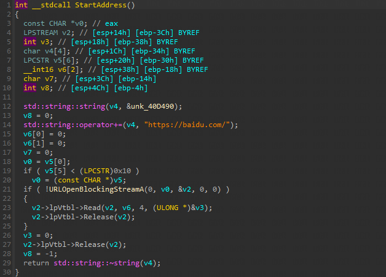This screenshot has height=277, width=386.
Task: Select the "https://baidu.com/" string literal
Action: [x=187, y=125]
